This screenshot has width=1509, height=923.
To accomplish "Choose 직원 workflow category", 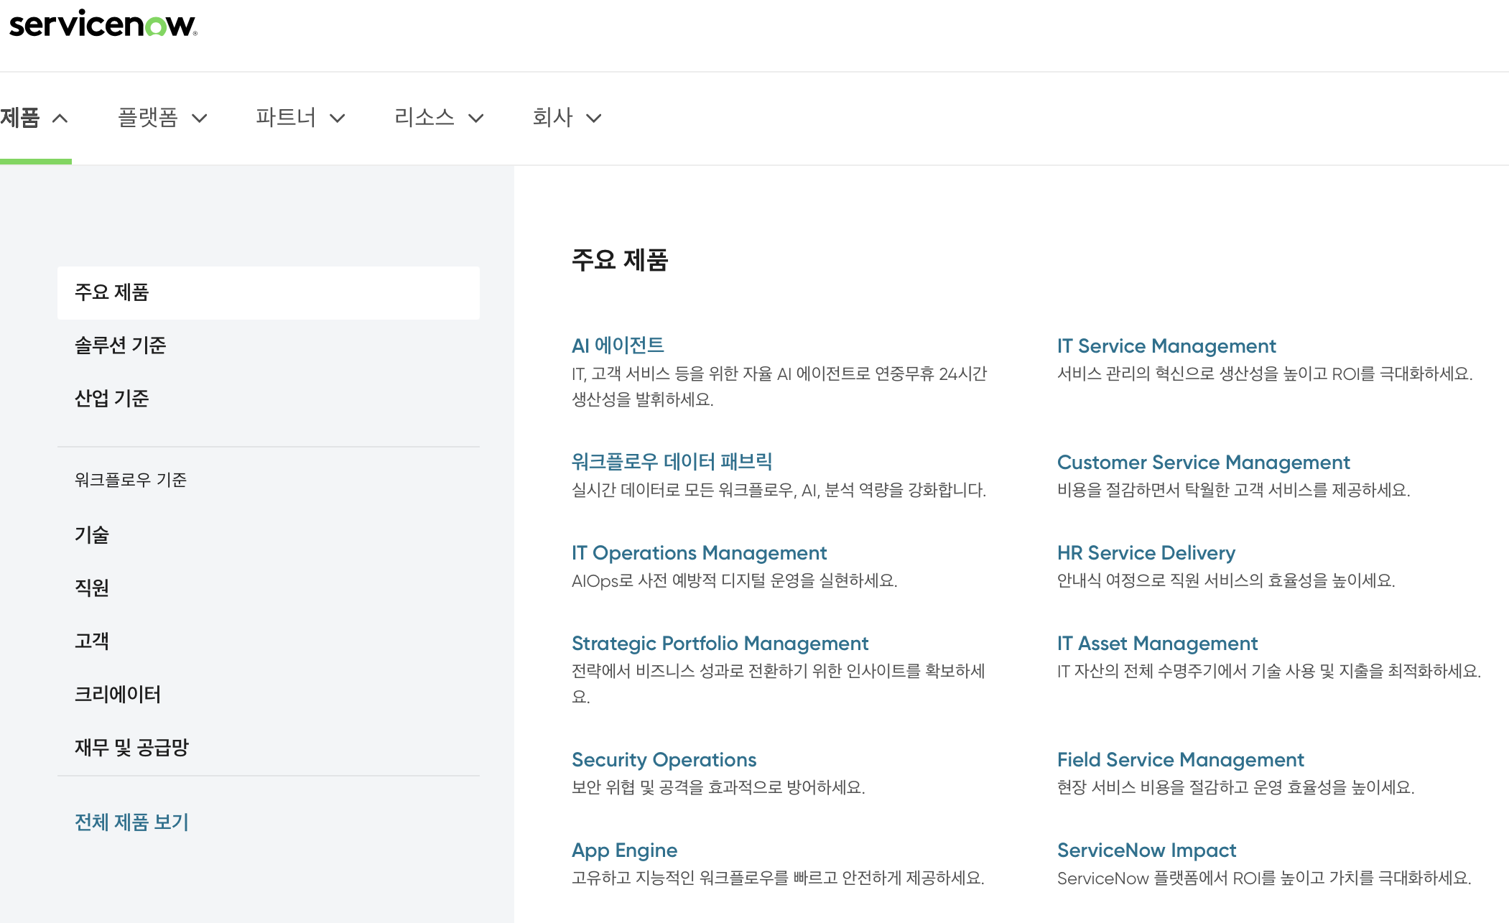I will pyautogui.click(x=92, y=588).
